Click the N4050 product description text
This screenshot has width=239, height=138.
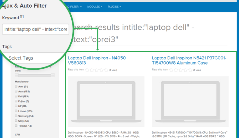104,135
